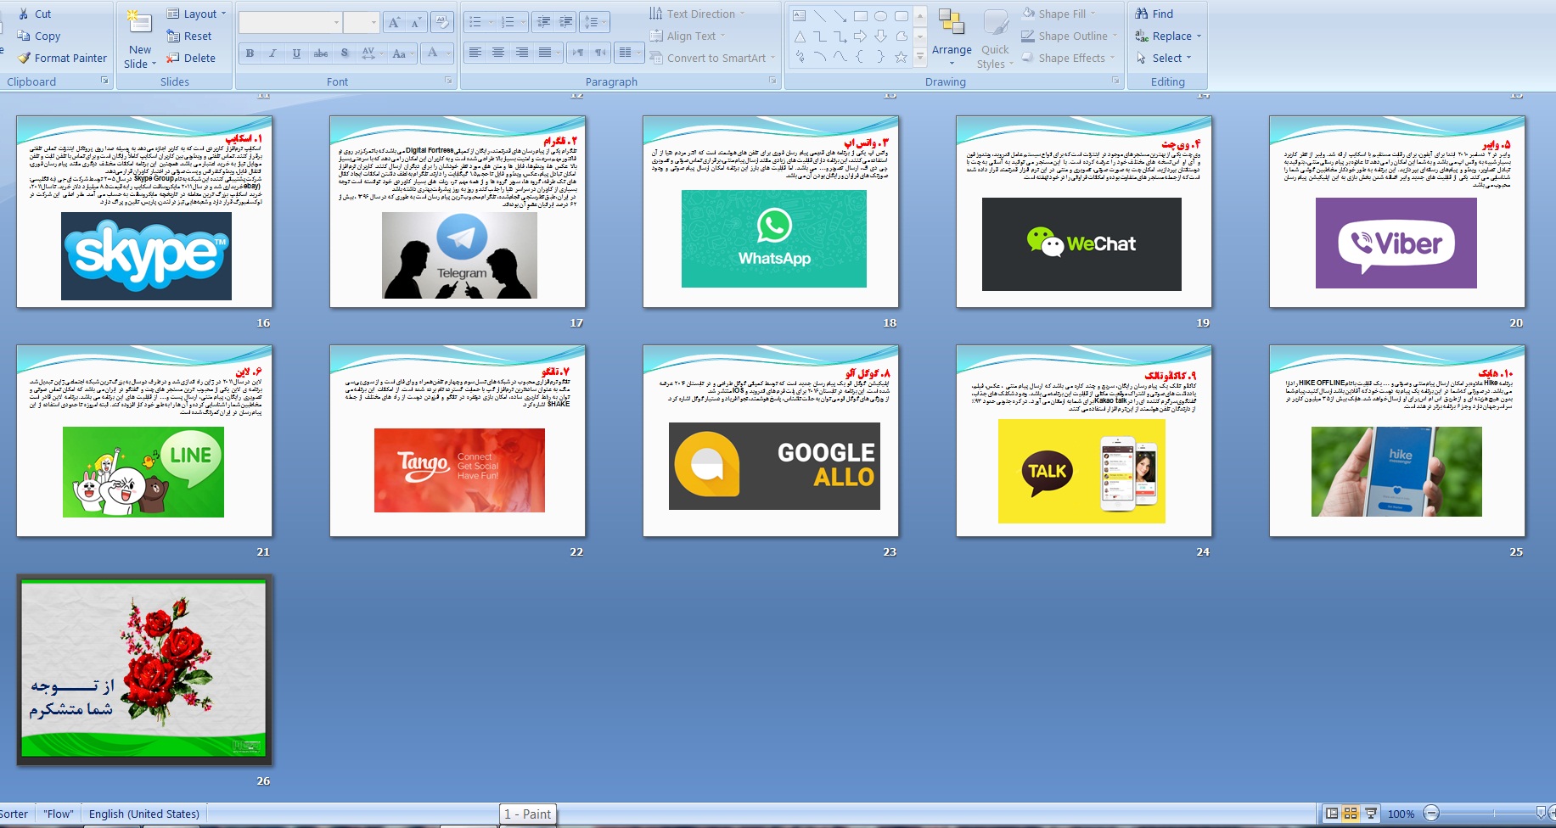Switch to '1 - Paint' taskbar window
Viewport: 1556px width, 828px height.
point(527,814)
